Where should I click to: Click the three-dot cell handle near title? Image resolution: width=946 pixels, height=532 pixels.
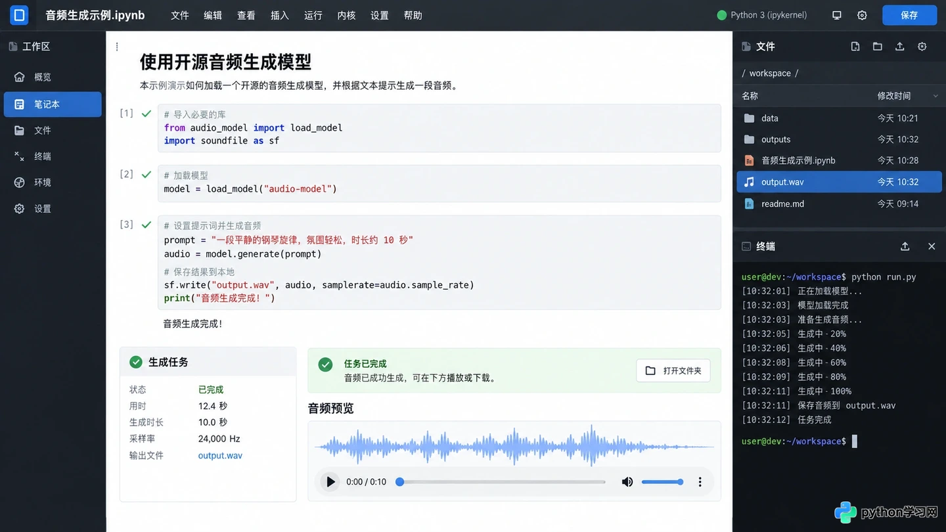117,47
